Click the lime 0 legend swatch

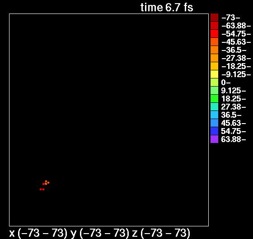[214, 82]
